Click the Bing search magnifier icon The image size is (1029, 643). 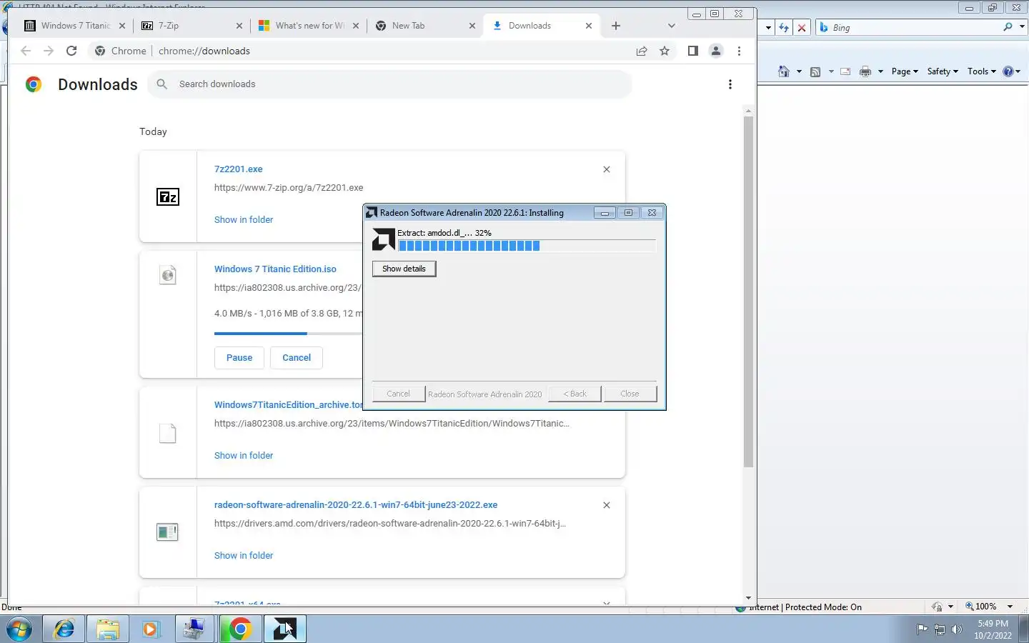click(x=1008, y=27)
